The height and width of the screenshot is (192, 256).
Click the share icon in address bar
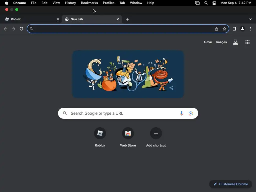(x=216, y=29)
